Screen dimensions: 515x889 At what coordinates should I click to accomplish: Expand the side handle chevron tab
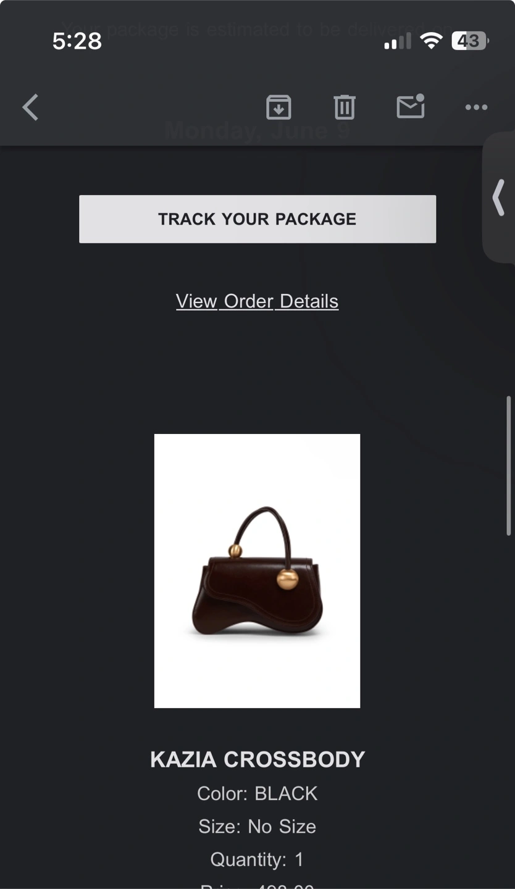[x=499, y=198]
